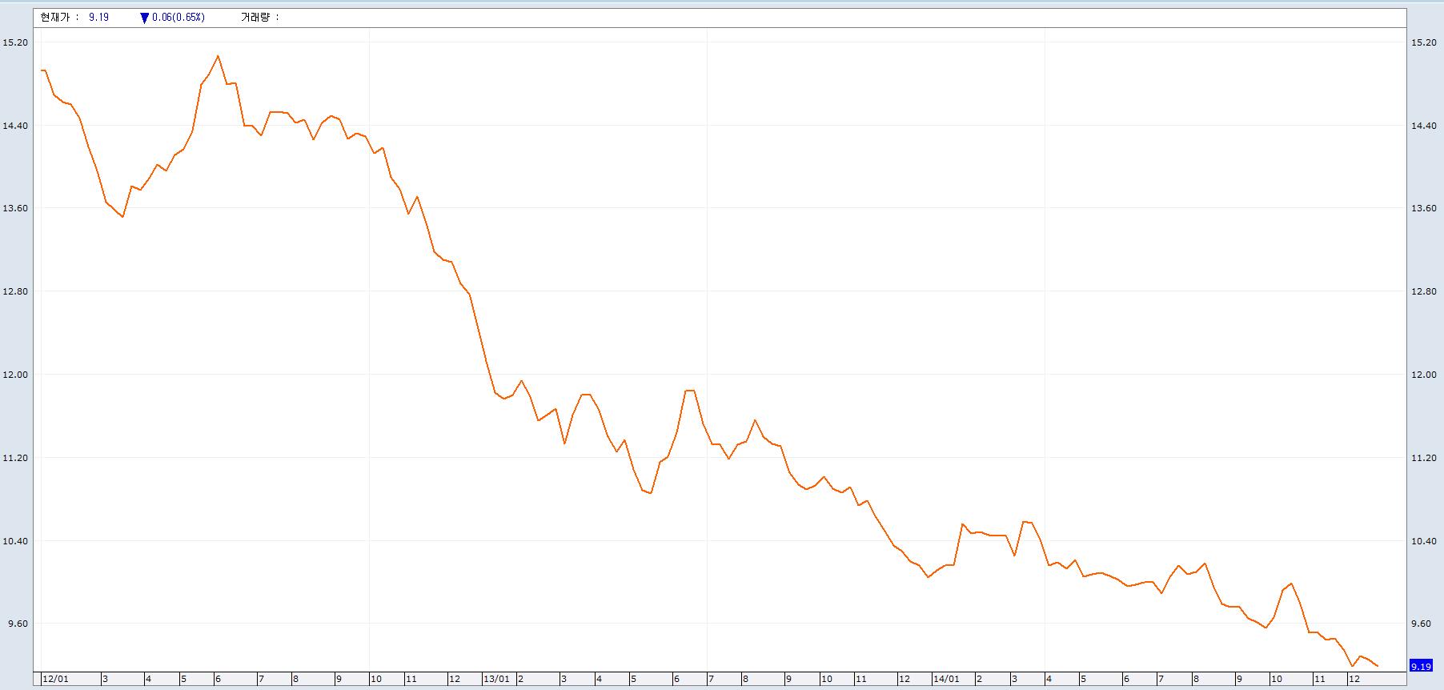Click the 11.20 label on the right price axis
The height and width of the screenshot is (690, 1444).
1424,458
